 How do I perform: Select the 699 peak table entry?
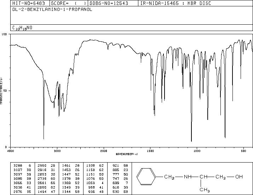coord(120,183)
